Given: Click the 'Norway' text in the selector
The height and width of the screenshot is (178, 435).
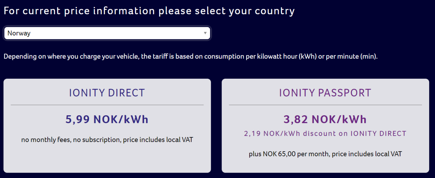Looking at the screenshot, I should 19,33.
